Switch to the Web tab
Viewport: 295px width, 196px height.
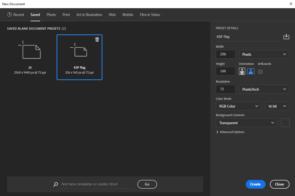tap(112, 15)
